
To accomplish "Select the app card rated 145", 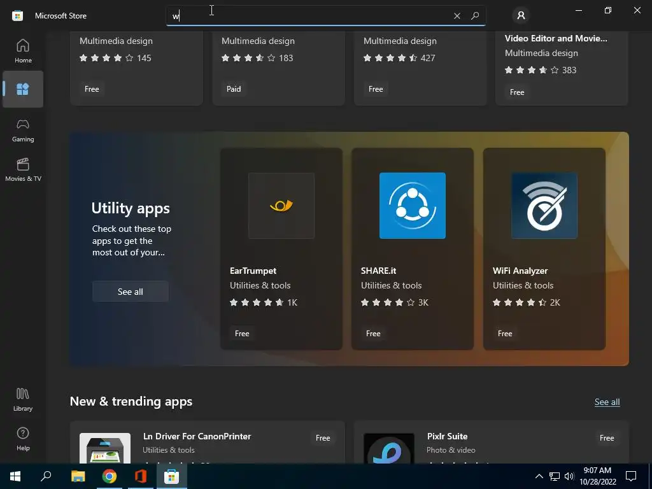I will [x=136, y=68].
